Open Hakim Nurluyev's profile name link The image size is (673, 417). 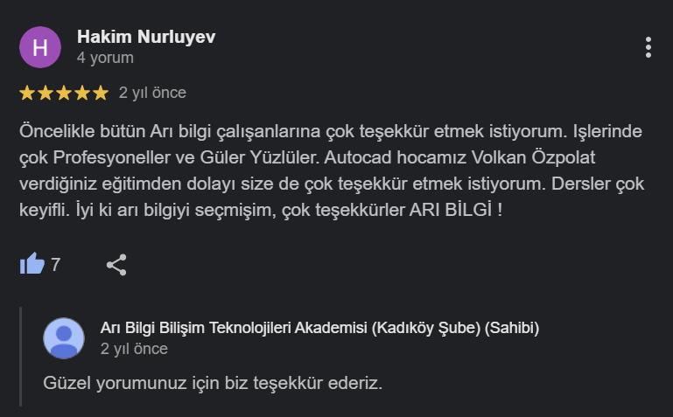(146, 37)
